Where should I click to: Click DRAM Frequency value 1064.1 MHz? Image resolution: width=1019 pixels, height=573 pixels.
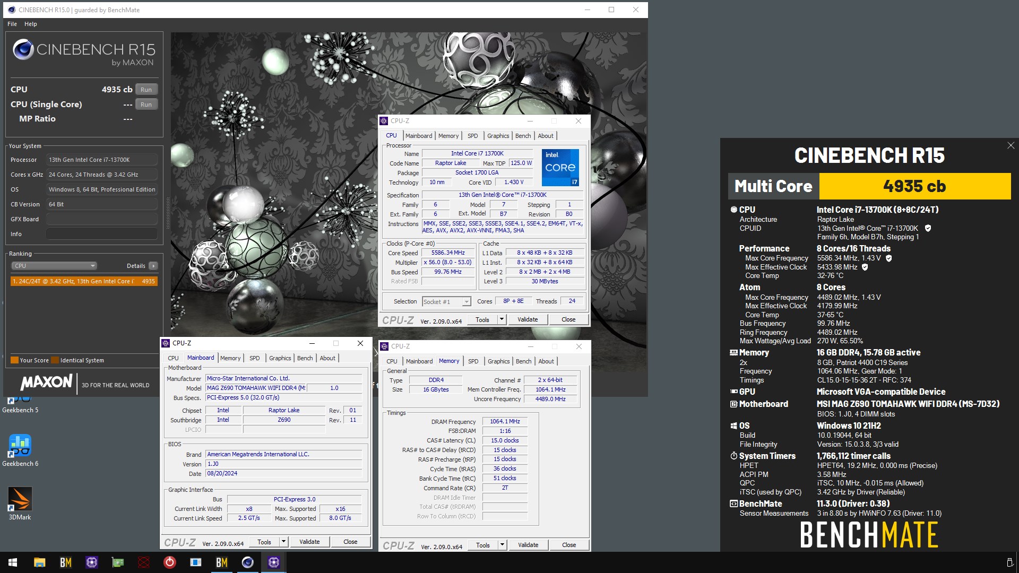click(x=505, y=421)
